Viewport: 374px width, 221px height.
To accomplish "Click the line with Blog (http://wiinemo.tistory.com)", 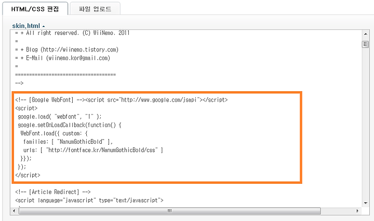I will [x=67, y=49].
